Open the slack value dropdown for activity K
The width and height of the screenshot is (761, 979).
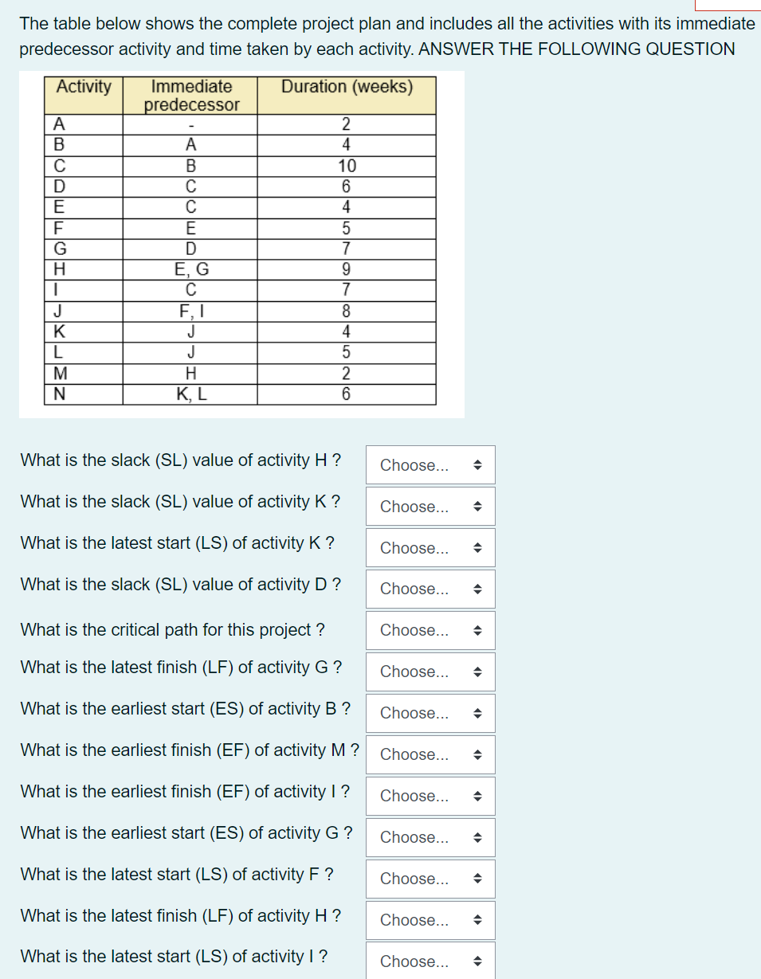pyautogui.click(x=430, y=506)
